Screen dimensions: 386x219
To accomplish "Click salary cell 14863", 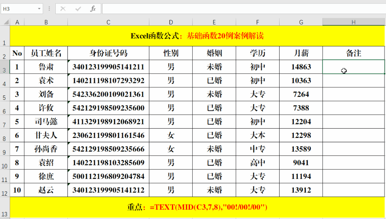I will click(301, 67).
